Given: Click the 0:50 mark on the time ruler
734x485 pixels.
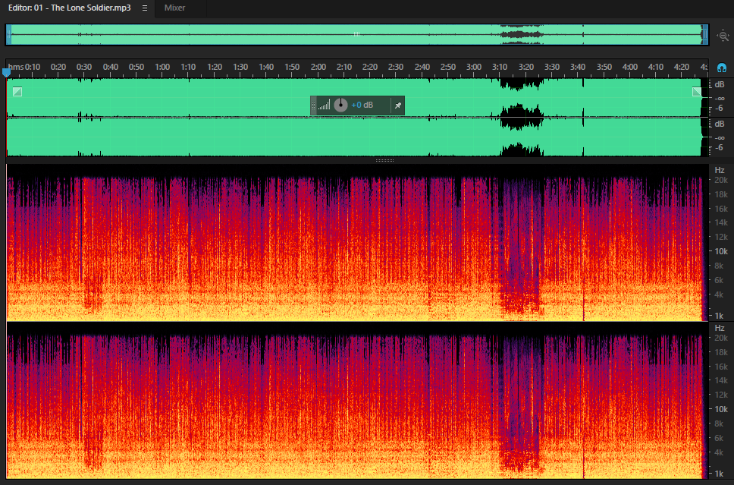Looking at the screenshot, I should click(136, 67).
